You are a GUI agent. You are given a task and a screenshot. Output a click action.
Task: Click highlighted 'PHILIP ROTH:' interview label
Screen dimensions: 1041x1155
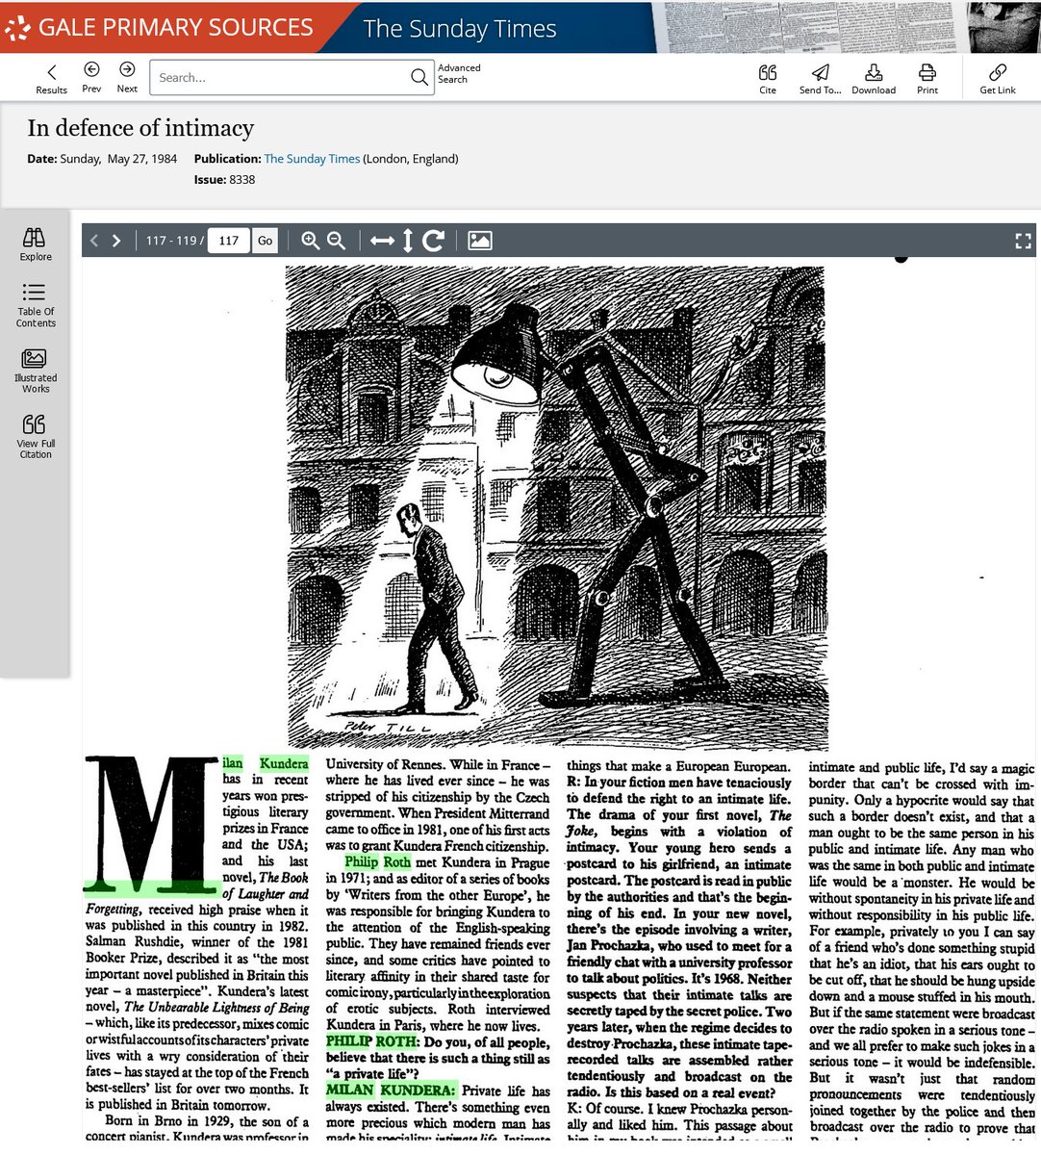coord(371,1041)
